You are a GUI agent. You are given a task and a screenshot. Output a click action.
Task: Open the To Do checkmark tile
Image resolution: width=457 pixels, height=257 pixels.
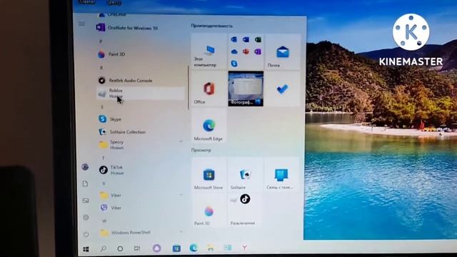coord(283,89)
